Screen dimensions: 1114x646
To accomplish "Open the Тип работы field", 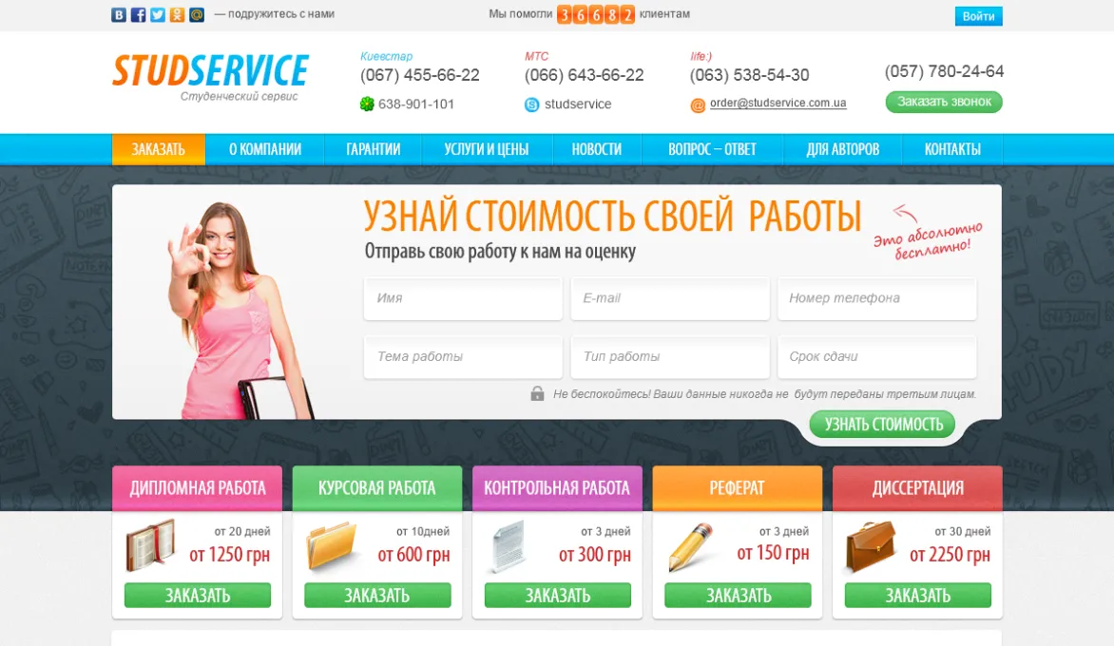I will click(670, 356).
